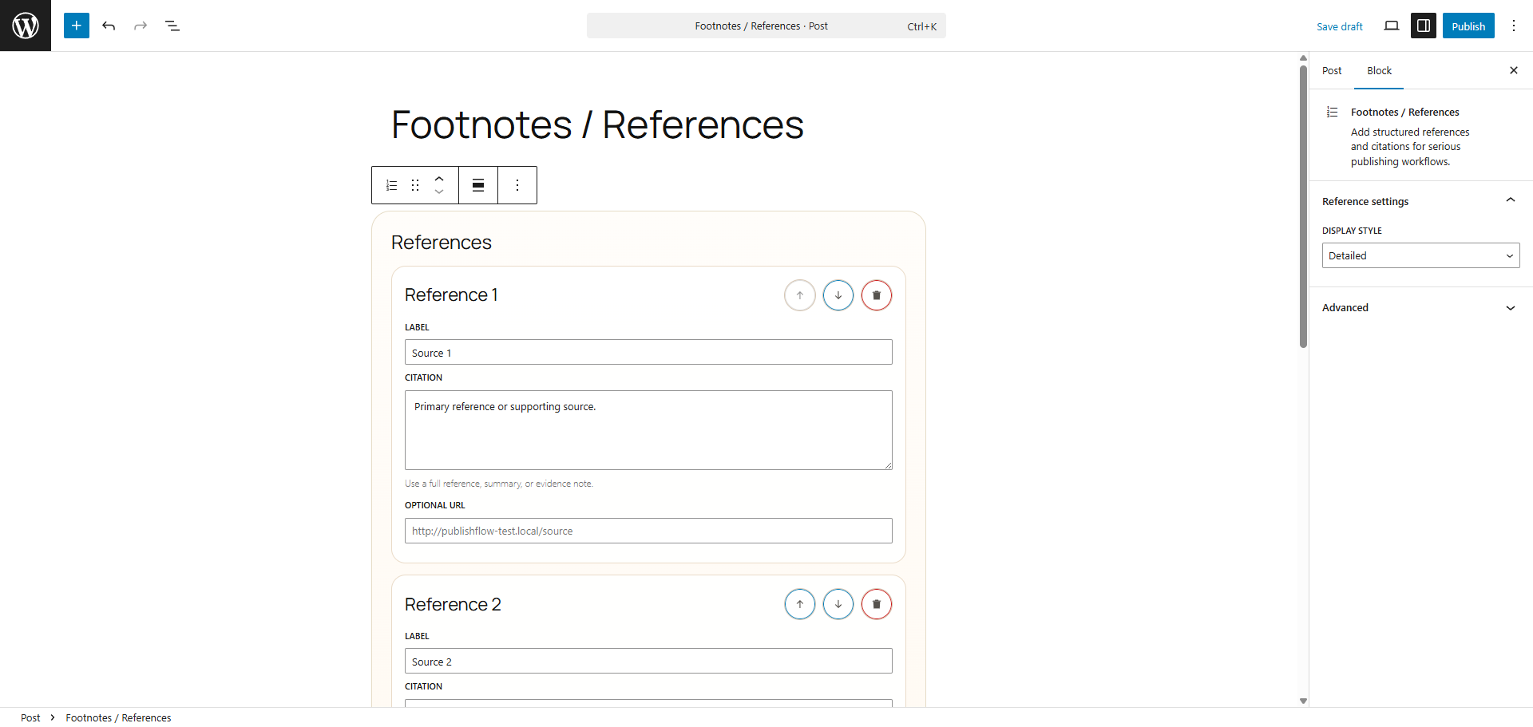1533x727 pixels.
Task: Save the draft
Action: pos(1340,26)
